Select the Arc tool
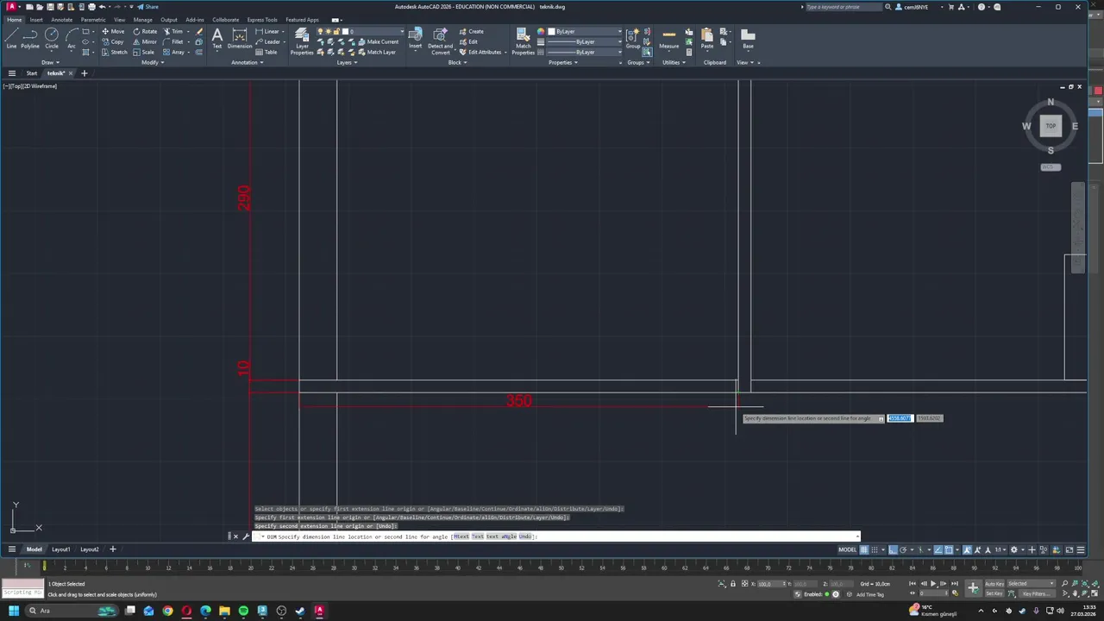This screenshot has height=621, width=1104. [72, 38]
